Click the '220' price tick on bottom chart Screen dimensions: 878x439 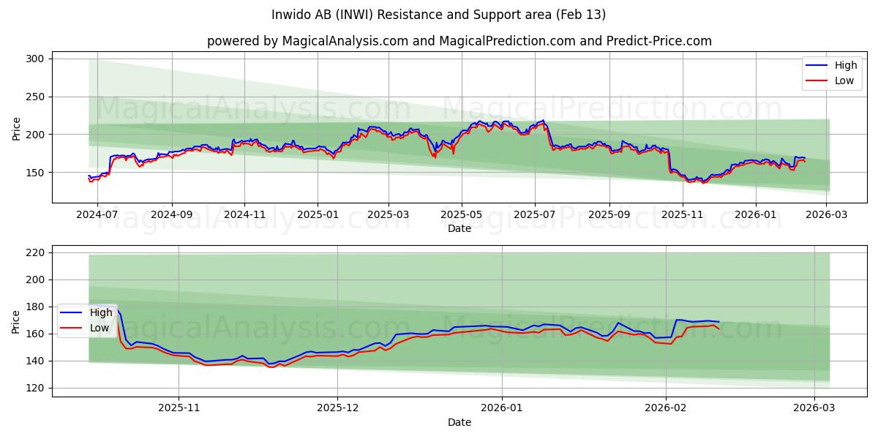(37, 252)
